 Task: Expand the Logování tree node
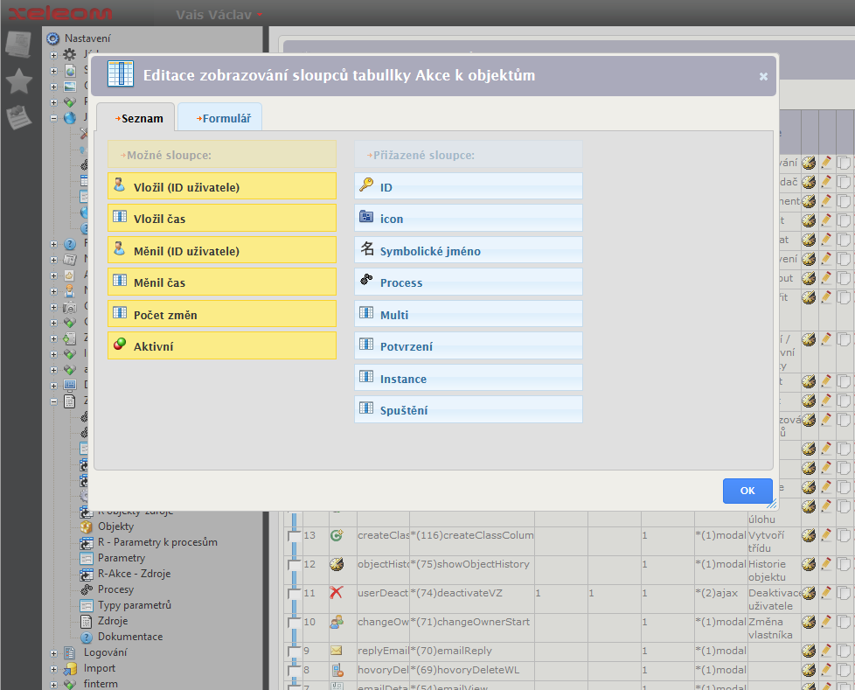[53, 652]
